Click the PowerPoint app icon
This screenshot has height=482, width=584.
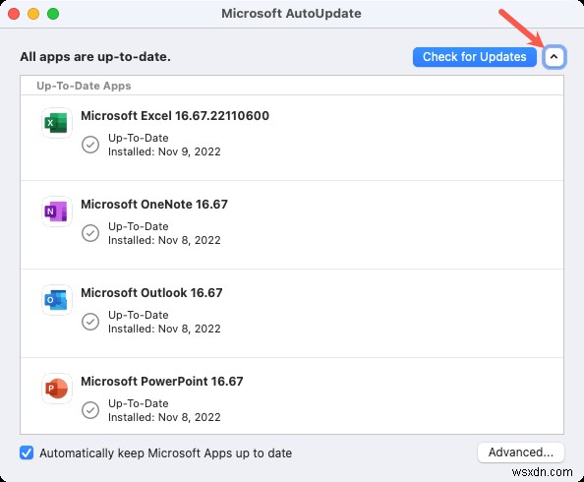[x=57, y=389]
